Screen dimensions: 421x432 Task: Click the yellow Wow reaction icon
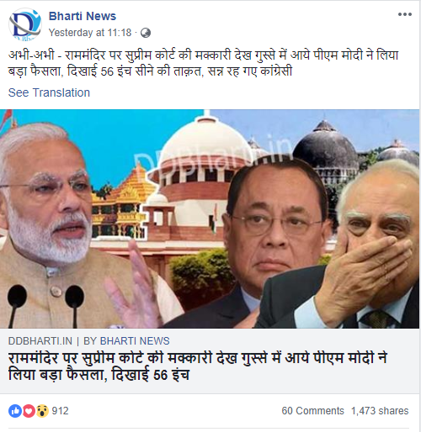click(42, 411)
